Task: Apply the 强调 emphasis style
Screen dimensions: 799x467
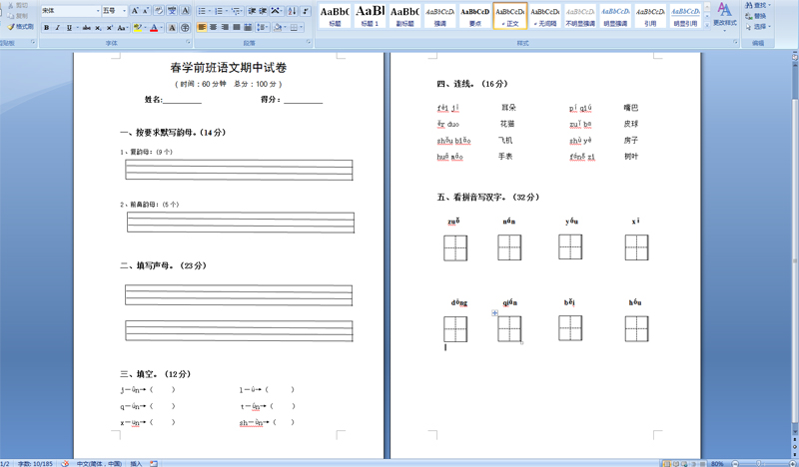Action: click(x=439, y=15)
